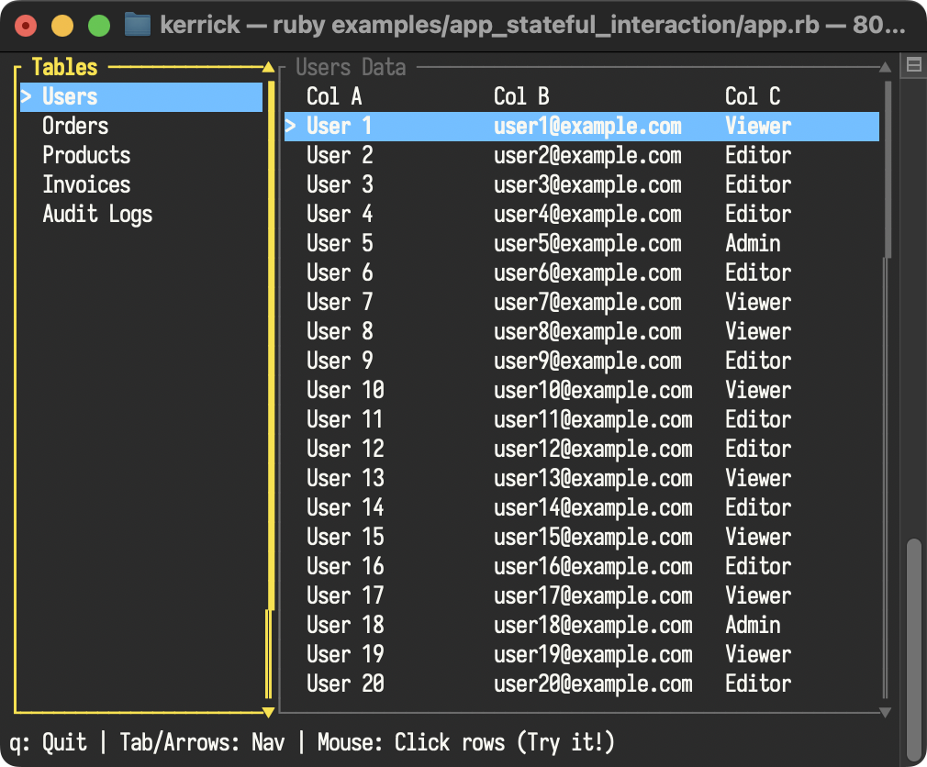
Task: Click 'Mouse: Click rows (Try it!)' hint
Action: coord(466,743)
